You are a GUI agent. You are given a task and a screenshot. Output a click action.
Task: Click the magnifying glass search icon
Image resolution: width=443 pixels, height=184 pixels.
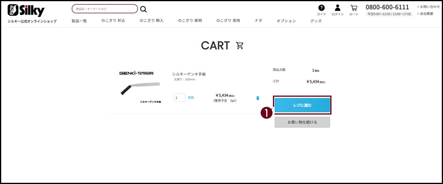click(x=143, y=9)
